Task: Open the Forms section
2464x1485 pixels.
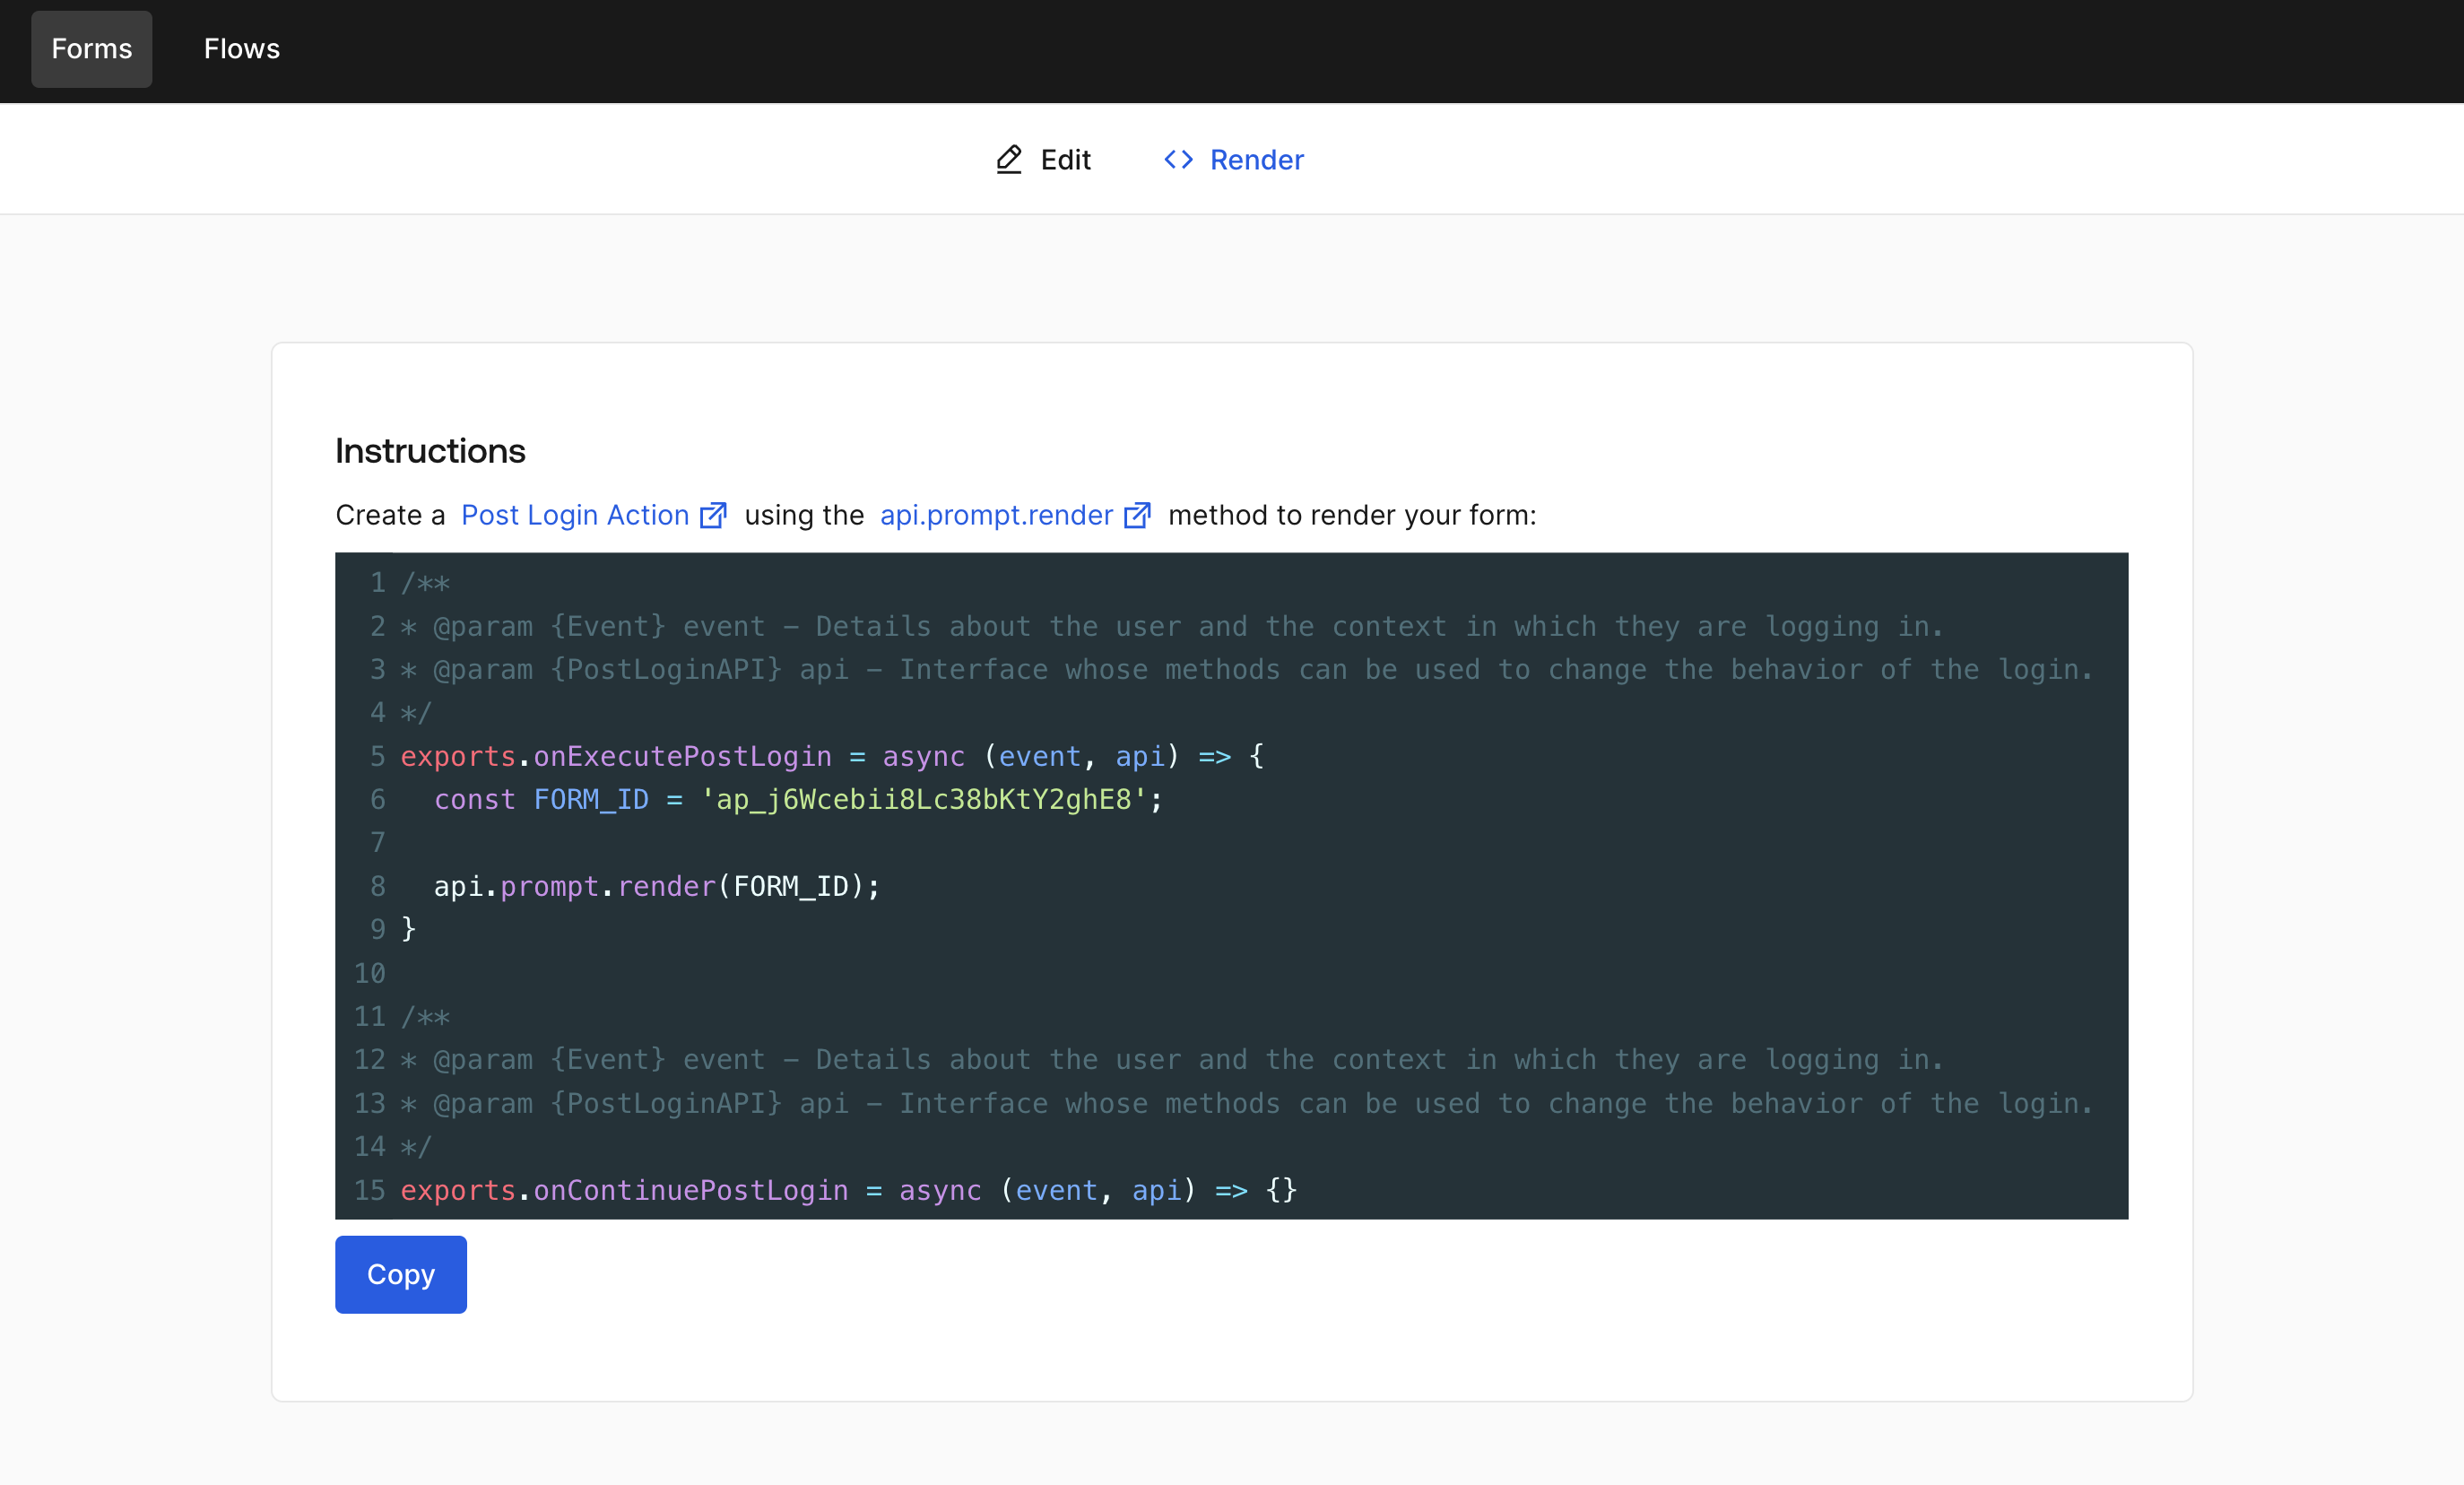Action: (91, 49)
